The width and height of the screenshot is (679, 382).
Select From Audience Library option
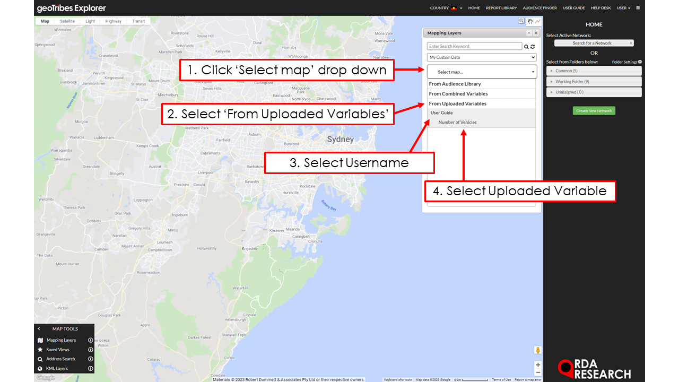pyautogui.click(x=482, y=84)
